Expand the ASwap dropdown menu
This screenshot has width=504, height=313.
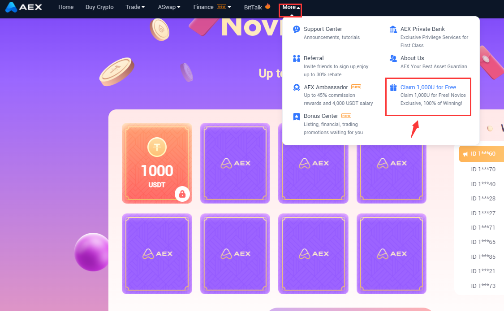coord(169,7)
